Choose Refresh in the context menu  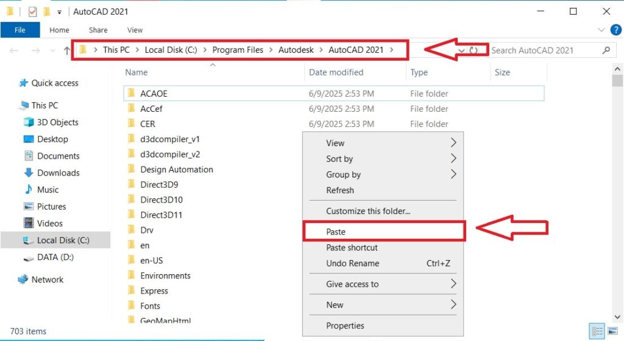pos(383,190)
